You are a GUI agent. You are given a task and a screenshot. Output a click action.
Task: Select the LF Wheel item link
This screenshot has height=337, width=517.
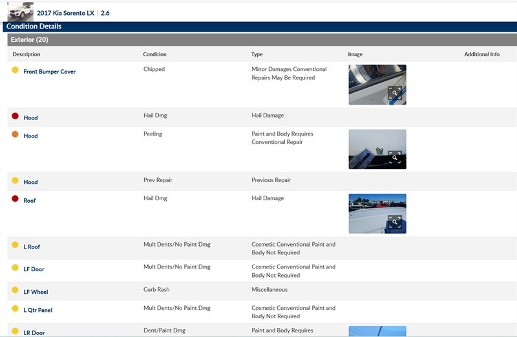pos(36,292)
